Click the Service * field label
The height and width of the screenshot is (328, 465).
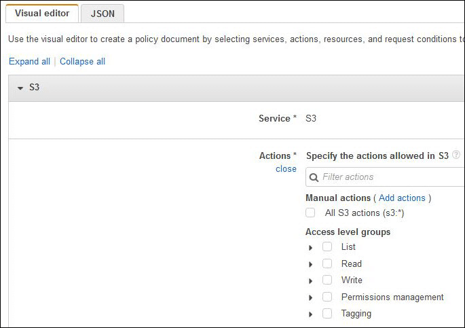click(x=278, y=118)
